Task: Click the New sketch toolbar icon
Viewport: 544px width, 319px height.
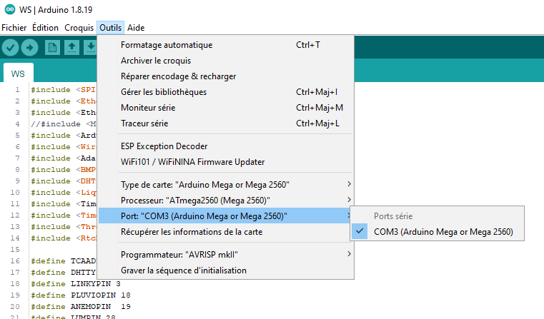Action: click(52, 48)
